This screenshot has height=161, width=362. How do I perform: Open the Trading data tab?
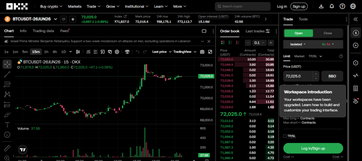pos(43,31)
